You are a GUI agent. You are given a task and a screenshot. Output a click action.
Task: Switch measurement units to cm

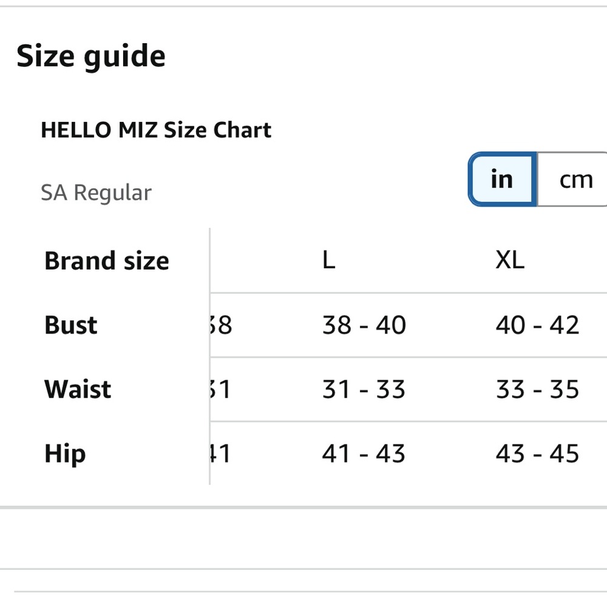(575, 180)
